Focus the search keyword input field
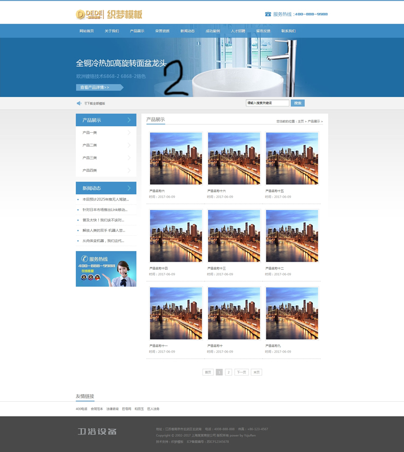 [267, 103]
